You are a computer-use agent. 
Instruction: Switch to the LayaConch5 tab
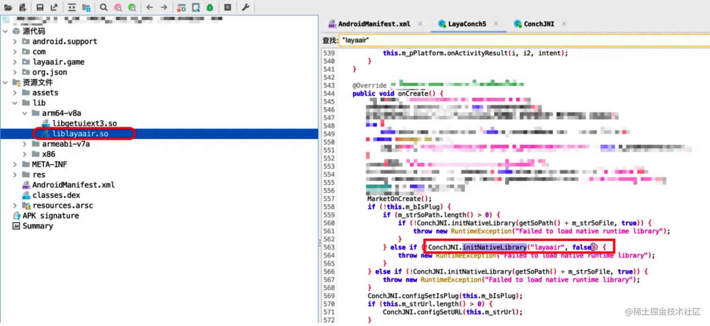tap(467, 24)
